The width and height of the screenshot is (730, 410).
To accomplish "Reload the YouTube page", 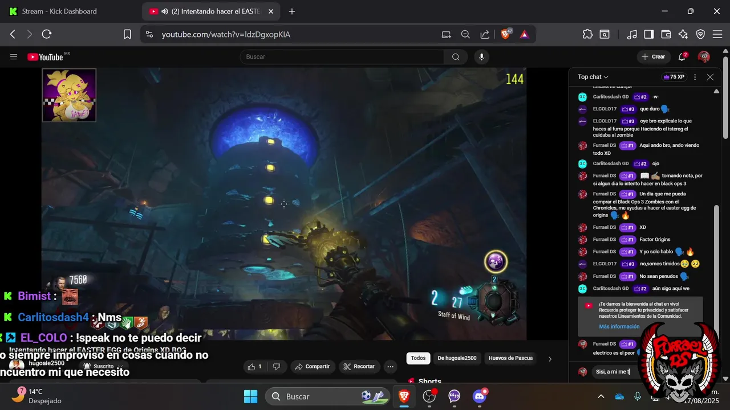I will point(47,34).
